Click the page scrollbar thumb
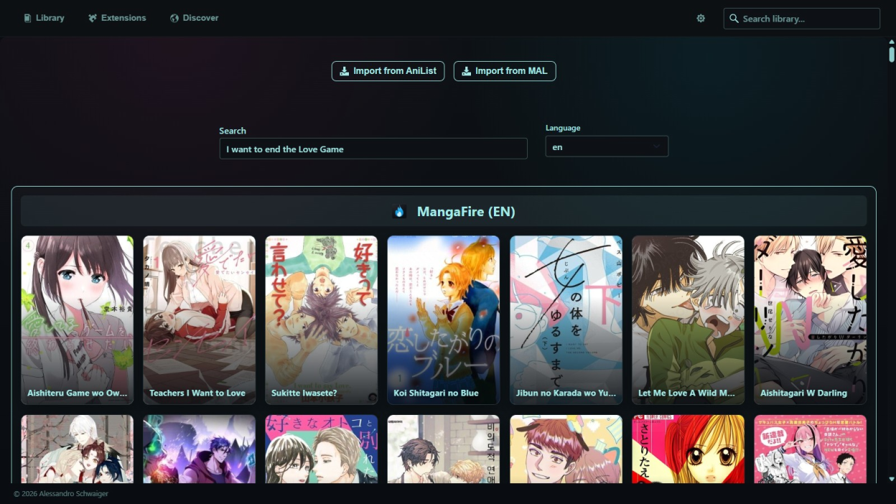This screenshot has width=896, height=504. (892, 55)
